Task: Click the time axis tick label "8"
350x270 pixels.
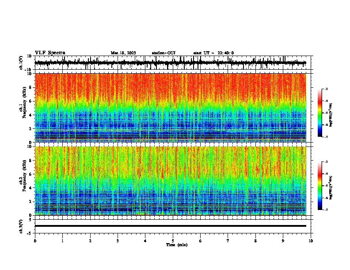Action: (x=255, y=241)
